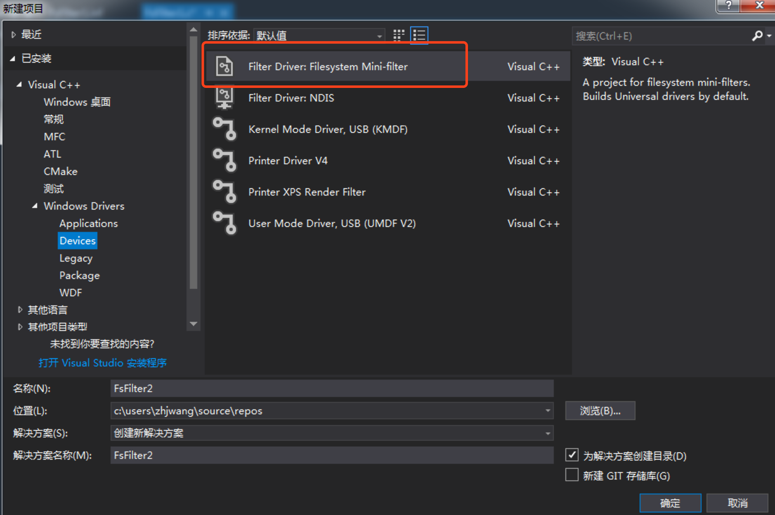The height and width of the screenshot is (515, 775).
Task: Select Legacy under Windows Drivers
Action: click(76, 258)
